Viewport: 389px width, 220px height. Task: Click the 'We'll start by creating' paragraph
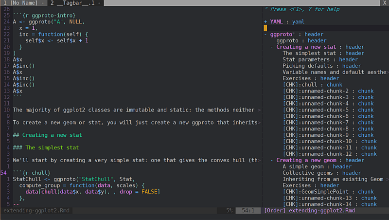[x=135, y=161]
